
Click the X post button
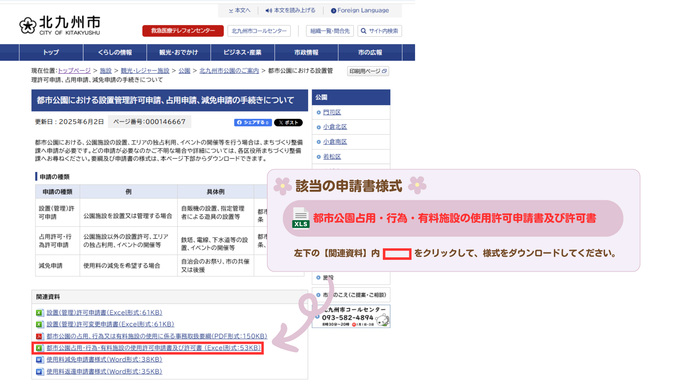288,123
